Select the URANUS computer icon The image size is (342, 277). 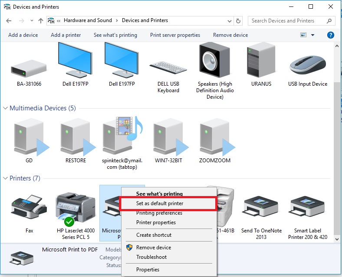(x=261, y=60)
